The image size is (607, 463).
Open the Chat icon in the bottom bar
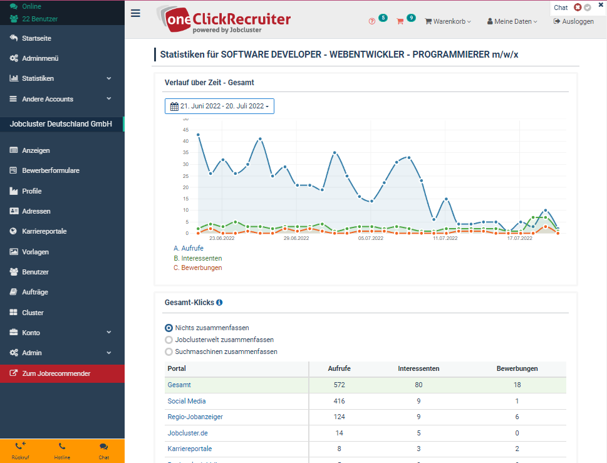[103, 448]
